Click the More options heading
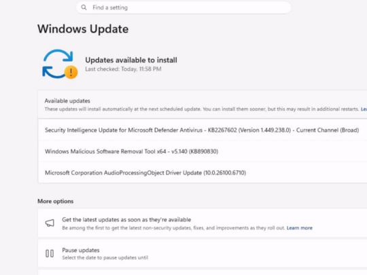This screenshot has height=275, width=367. tap(56, 202)
